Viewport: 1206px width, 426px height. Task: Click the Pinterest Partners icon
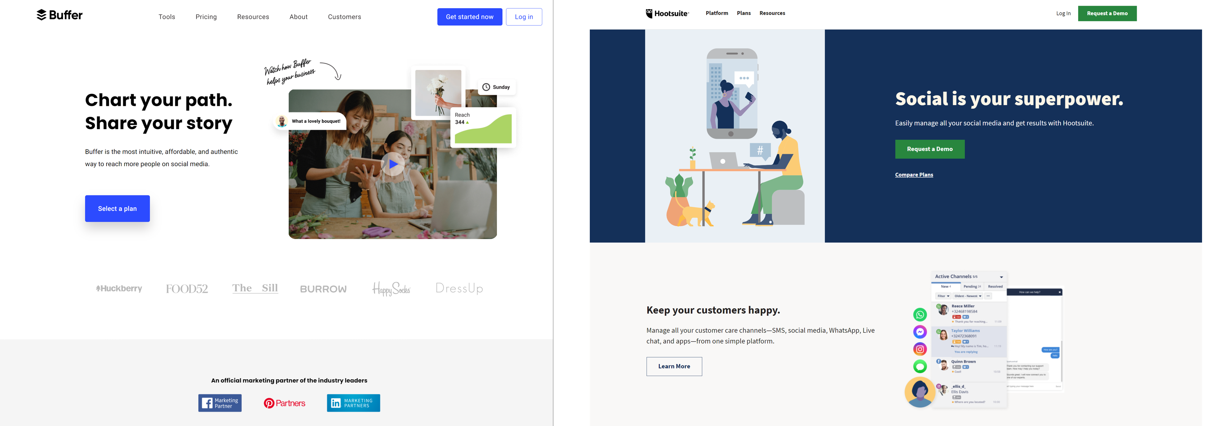[x=284, y=402]
